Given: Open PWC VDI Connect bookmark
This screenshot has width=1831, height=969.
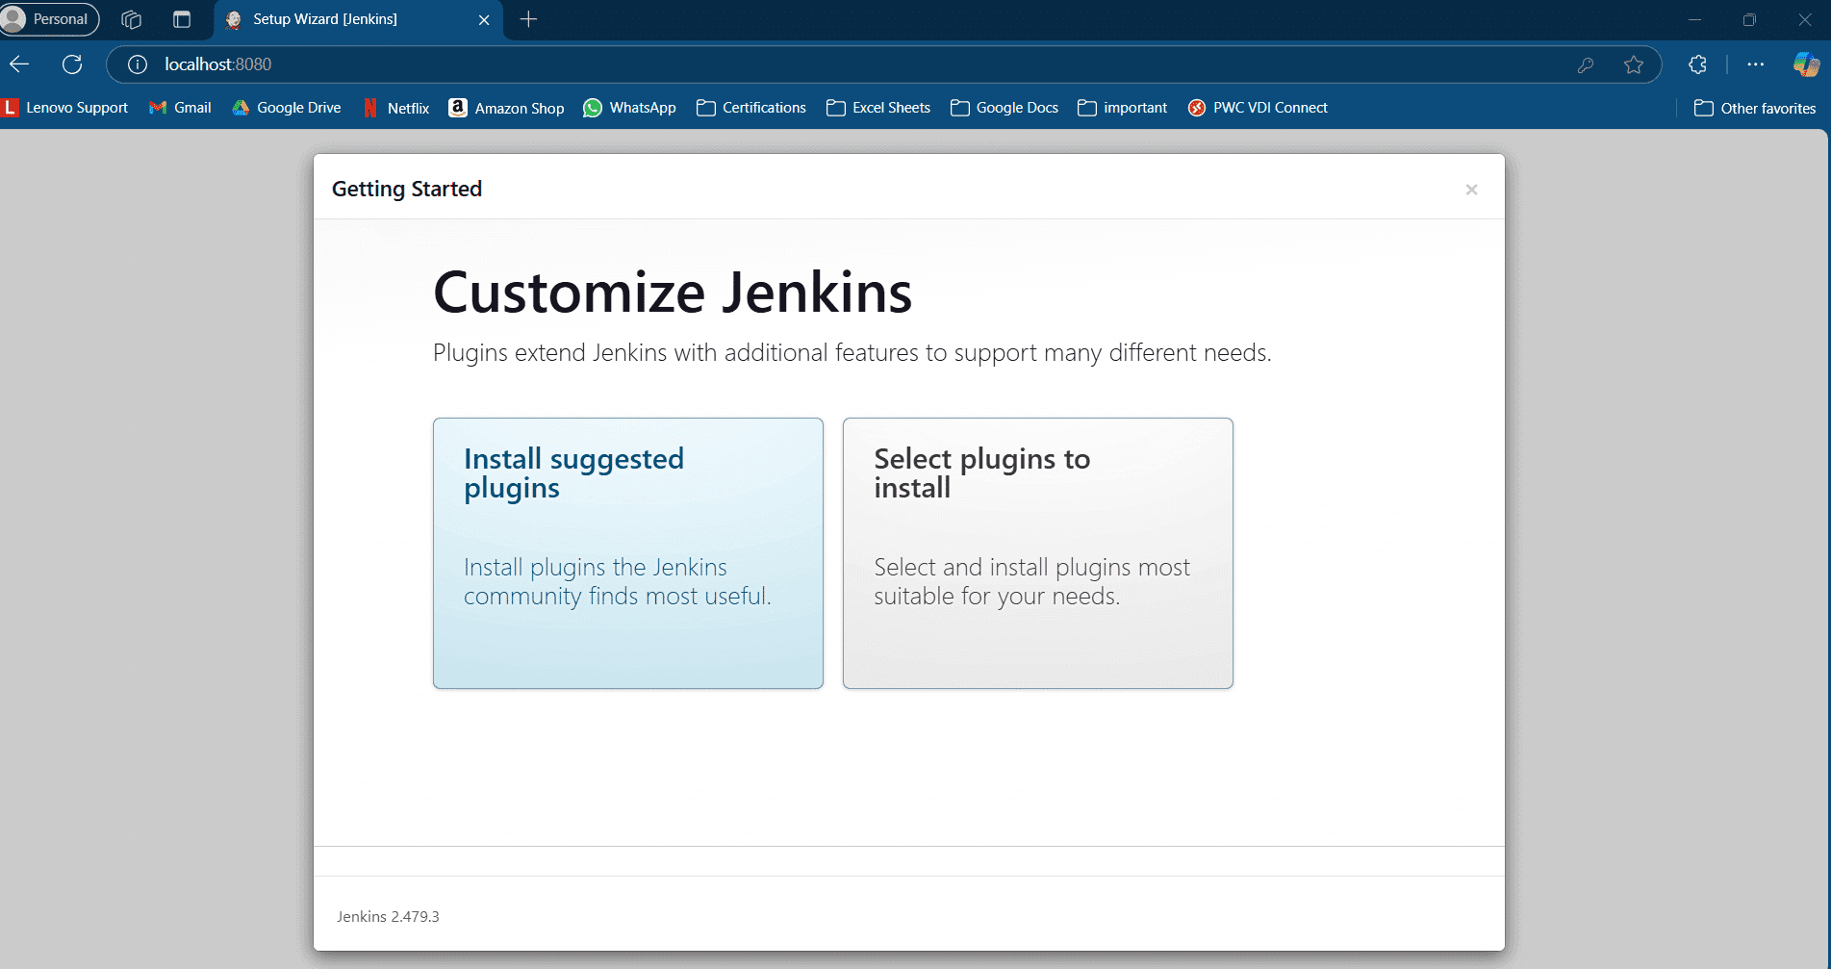Looking at the screenshot, I should 1258,108.
